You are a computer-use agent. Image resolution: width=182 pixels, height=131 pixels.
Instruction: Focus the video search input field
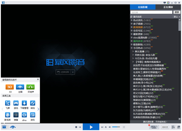(151, 12)
